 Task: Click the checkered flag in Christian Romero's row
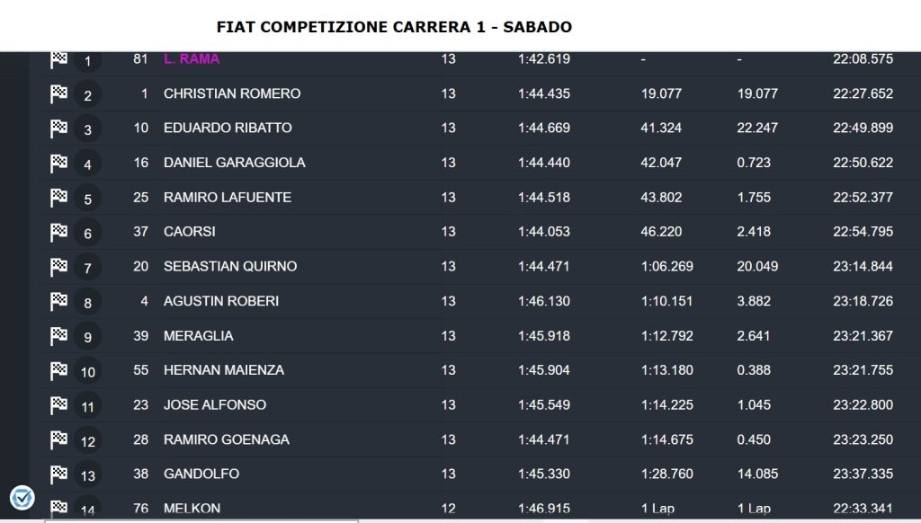click(59, 93)
